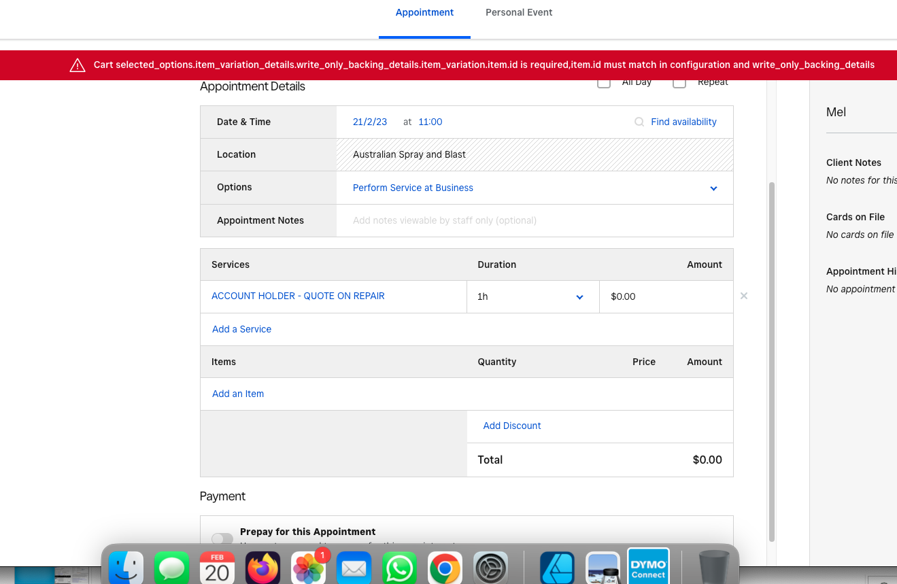This screenshot has width=897, height=584.
Task: Open Google Chrome from the dock
Action: (x=445, y=568)
